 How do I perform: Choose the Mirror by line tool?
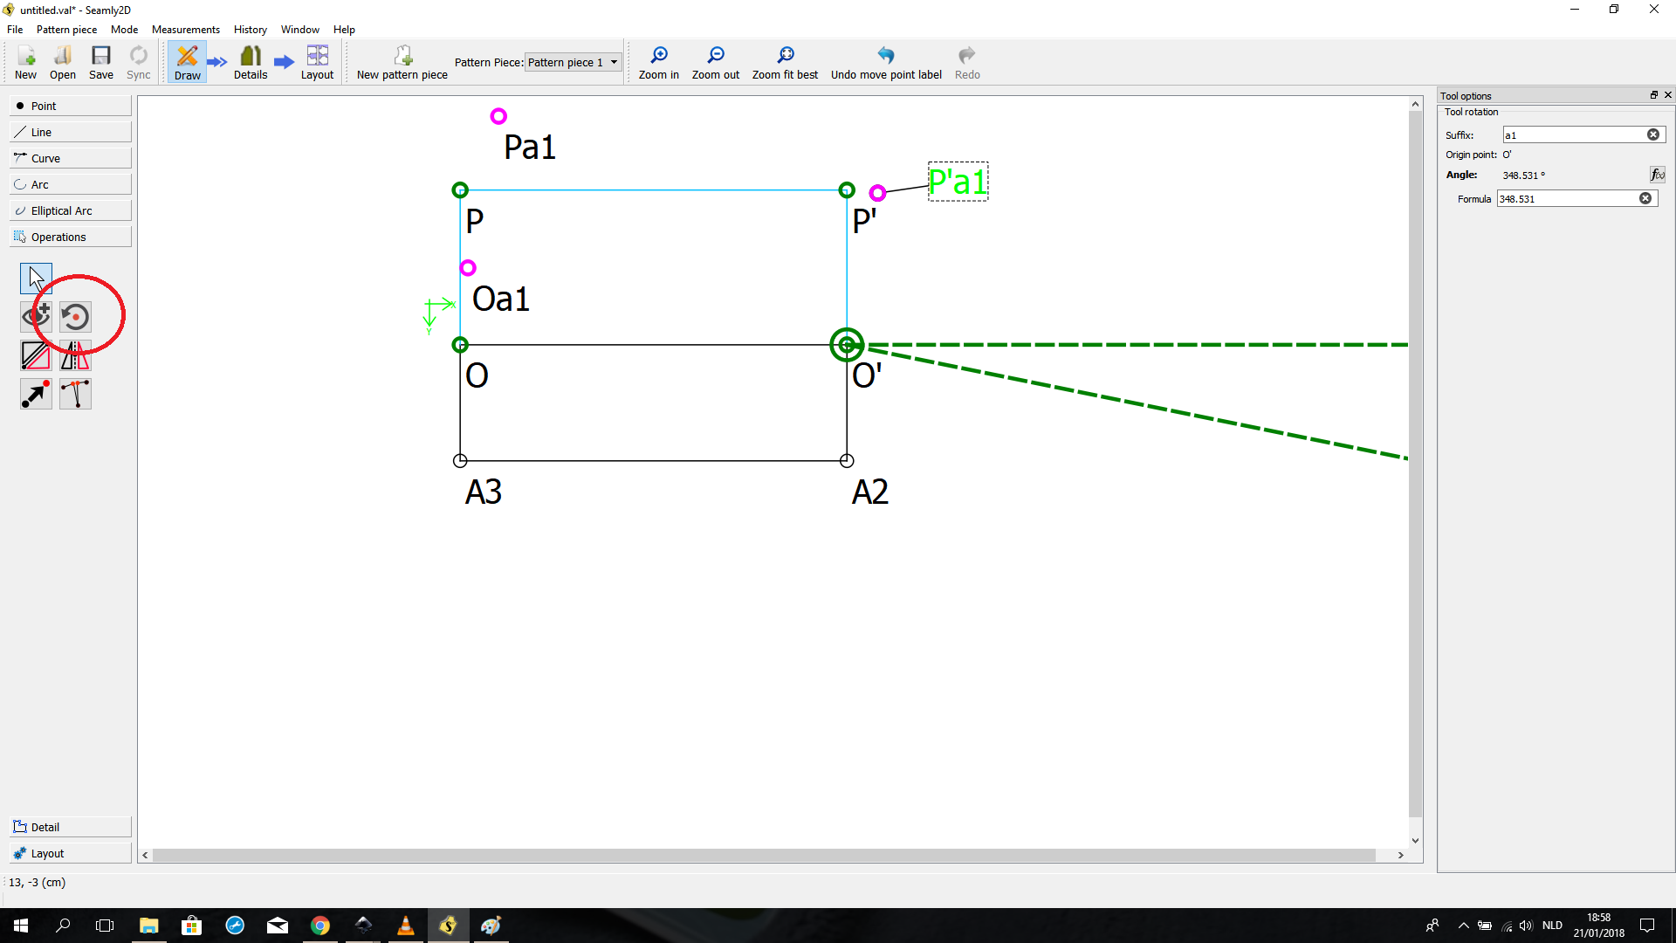(x=36, y=355)
